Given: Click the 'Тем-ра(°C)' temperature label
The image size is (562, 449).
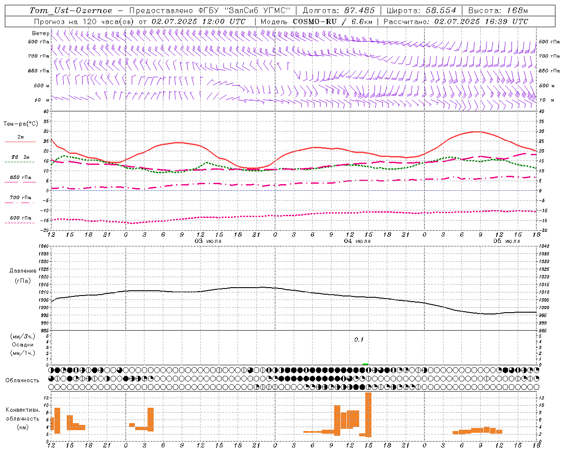Looking at the screenshot, I should point(21,124).
